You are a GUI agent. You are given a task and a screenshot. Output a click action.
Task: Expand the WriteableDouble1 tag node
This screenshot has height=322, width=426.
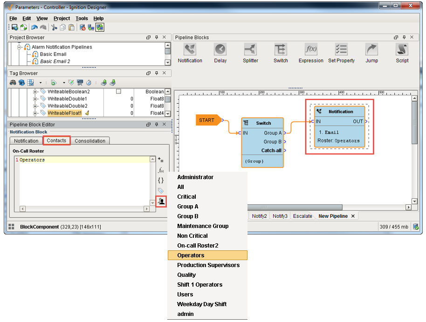pos(35,99)
